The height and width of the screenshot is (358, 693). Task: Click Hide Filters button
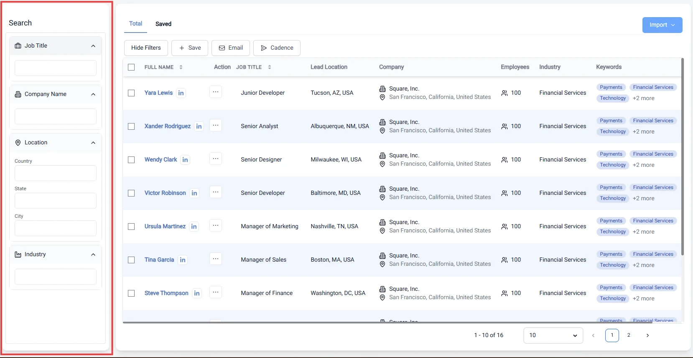coord(146,48)
